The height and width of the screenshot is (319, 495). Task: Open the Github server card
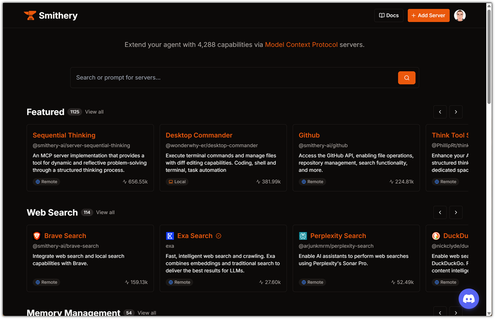tap(356, 158)
